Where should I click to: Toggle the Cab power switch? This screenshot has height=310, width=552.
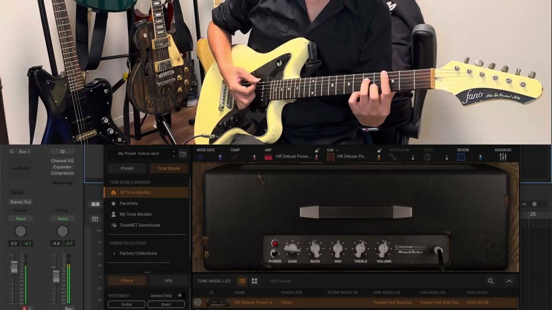(379, 158)
